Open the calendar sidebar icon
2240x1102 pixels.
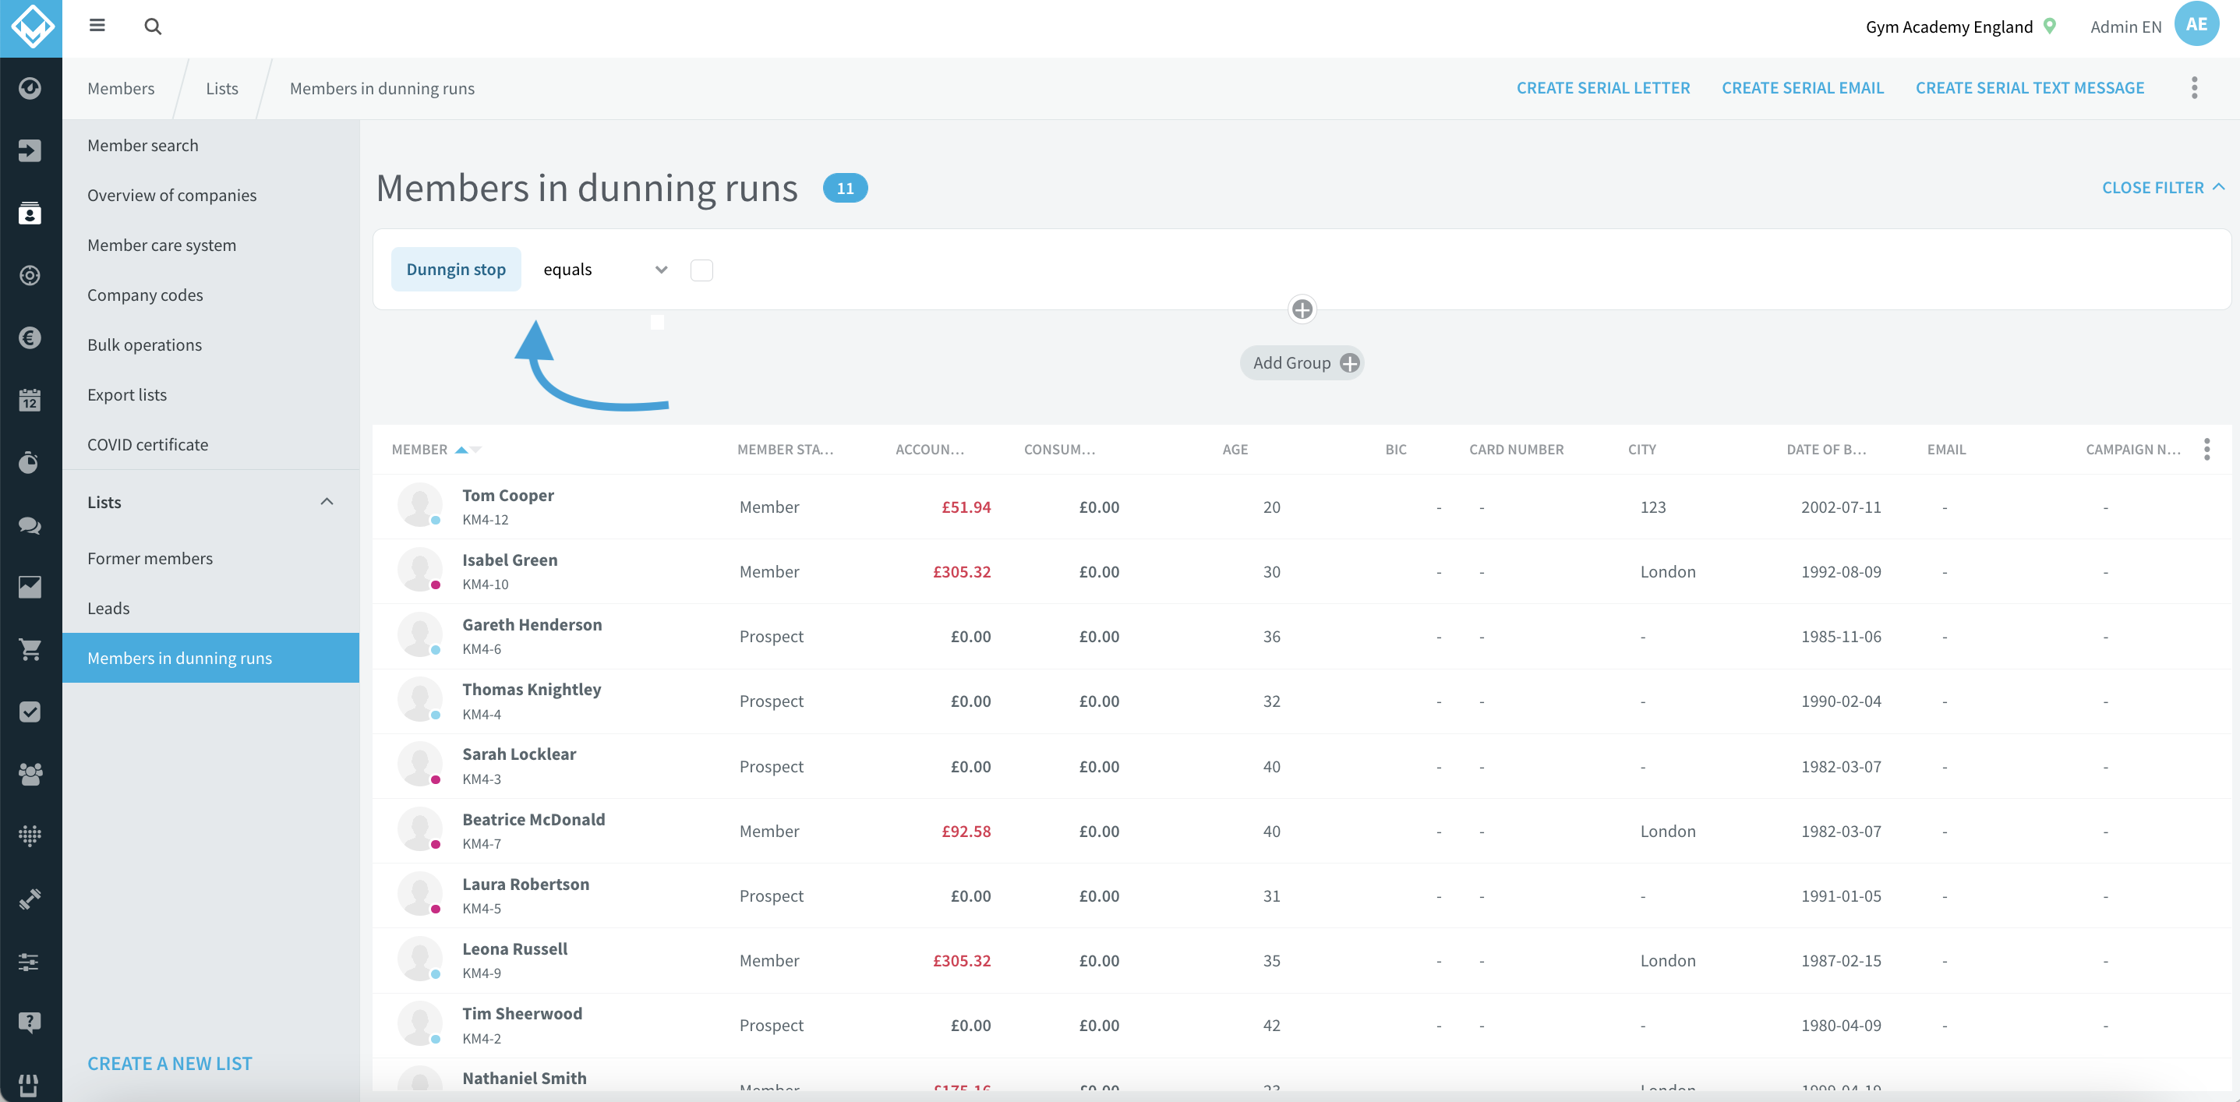coord(30,400)
